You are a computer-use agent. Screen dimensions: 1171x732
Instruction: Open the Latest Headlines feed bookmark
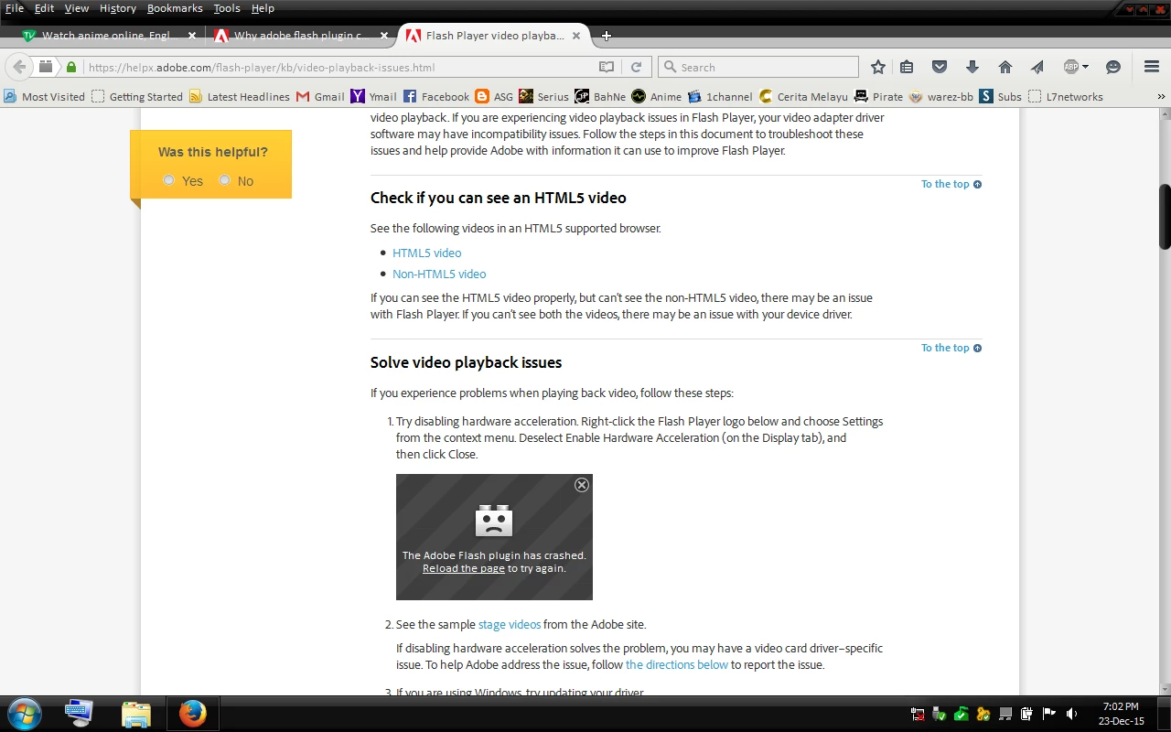240,96
